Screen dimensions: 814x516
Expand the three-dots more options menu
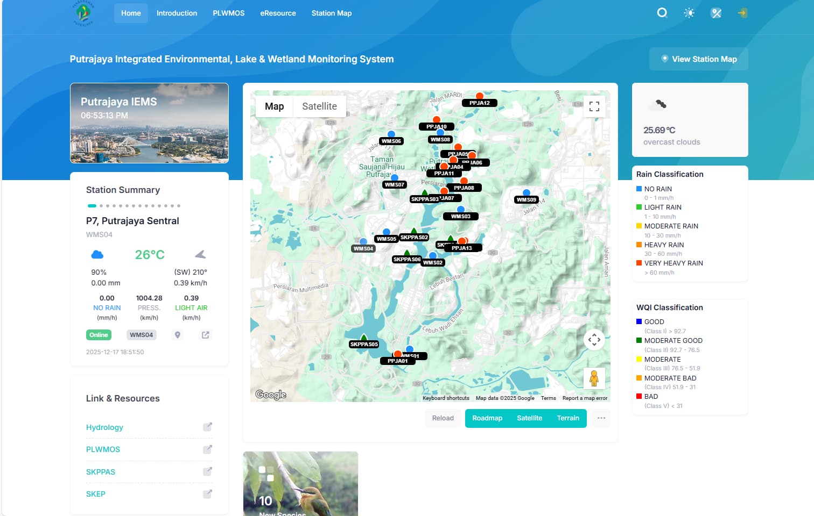(601, 418)
